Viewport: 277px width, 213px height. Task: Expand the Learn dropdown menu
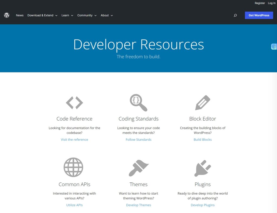pos(67,15)
